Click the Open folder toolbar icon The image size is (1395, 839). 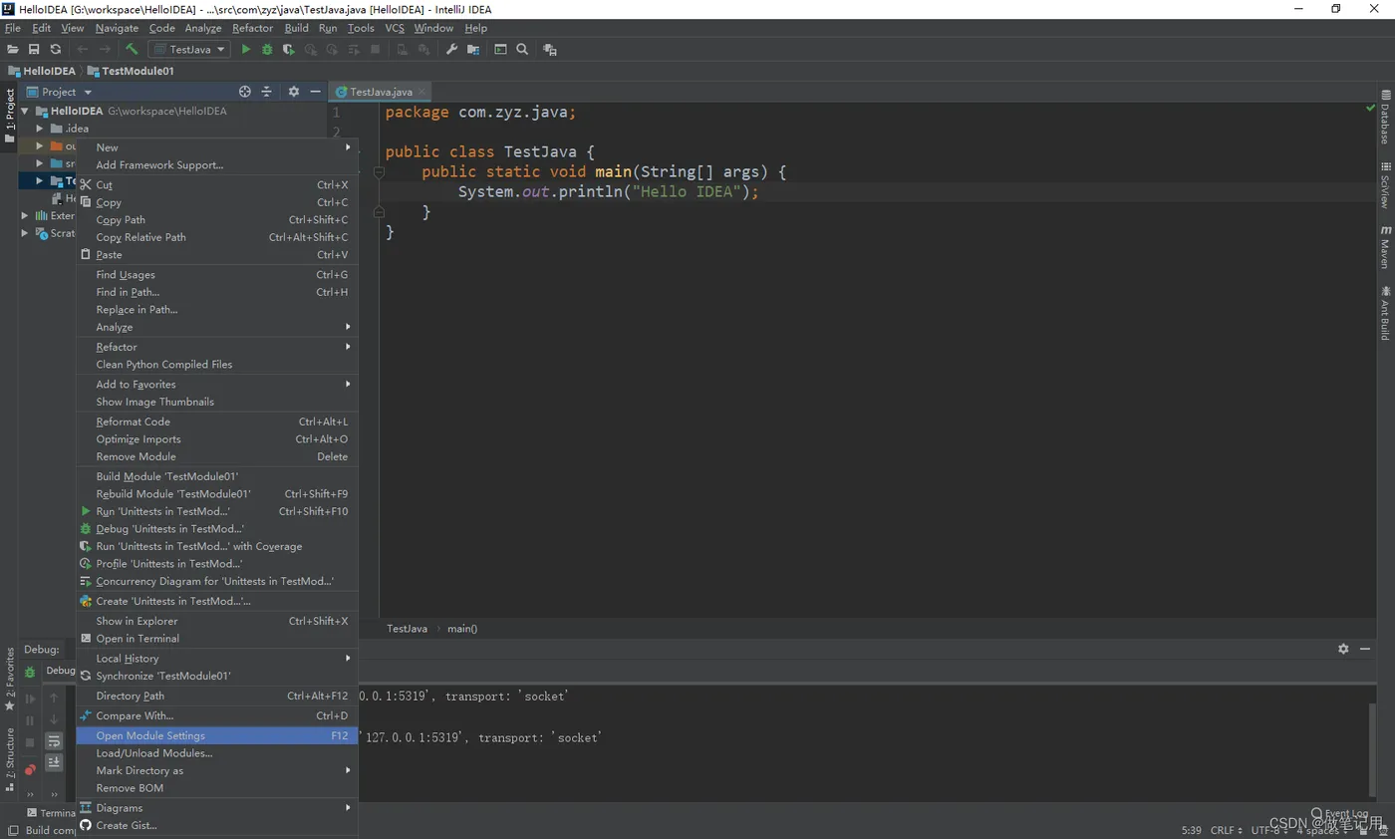click(13, 49)
